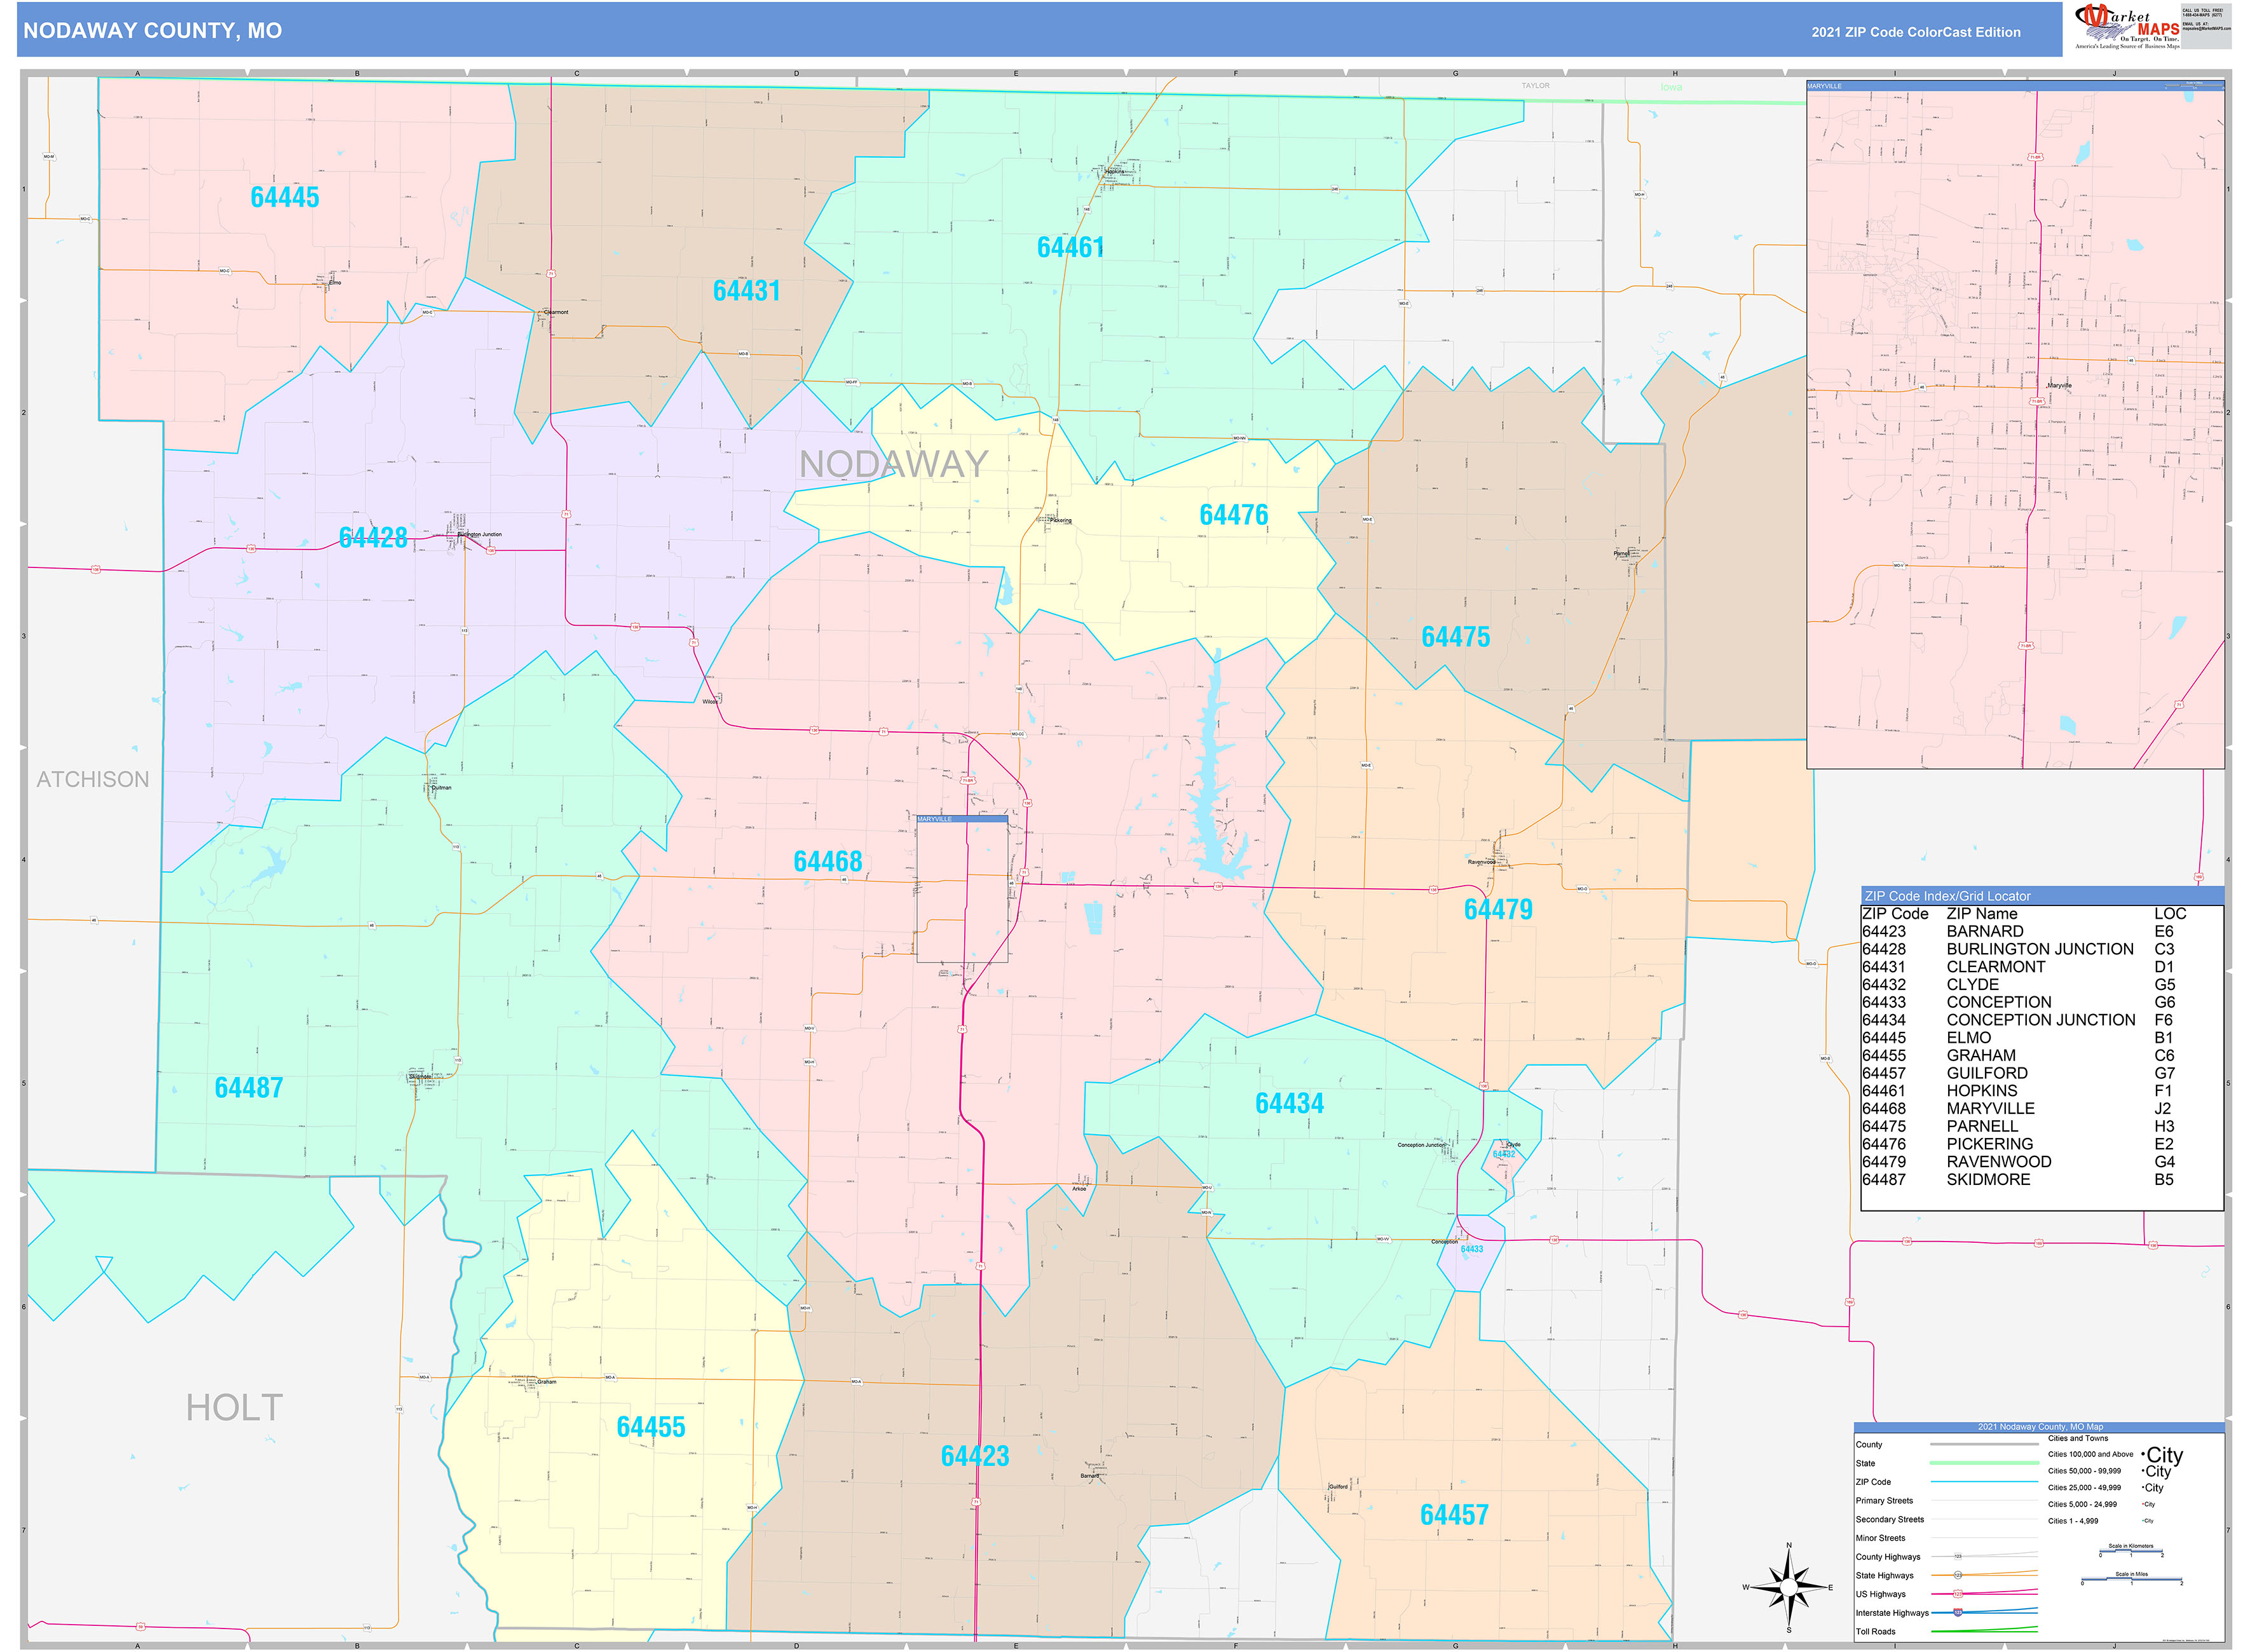Click the State green line sample in legend
Screen dimensions: 2243x1652
pyautogui.click(x=1984, y=1463)
